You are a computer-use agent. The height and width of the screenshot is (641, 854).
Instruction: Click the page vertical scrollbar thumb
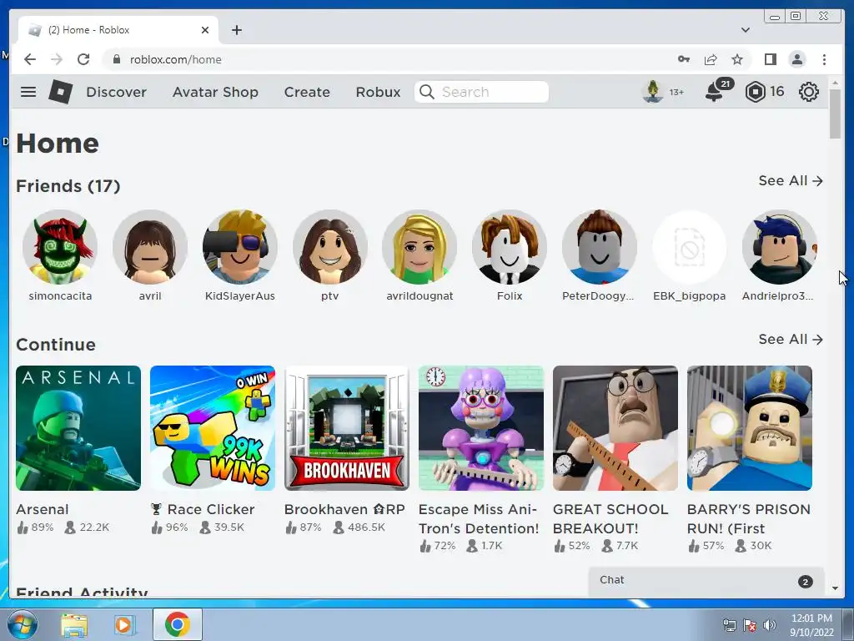pos(835,114)
